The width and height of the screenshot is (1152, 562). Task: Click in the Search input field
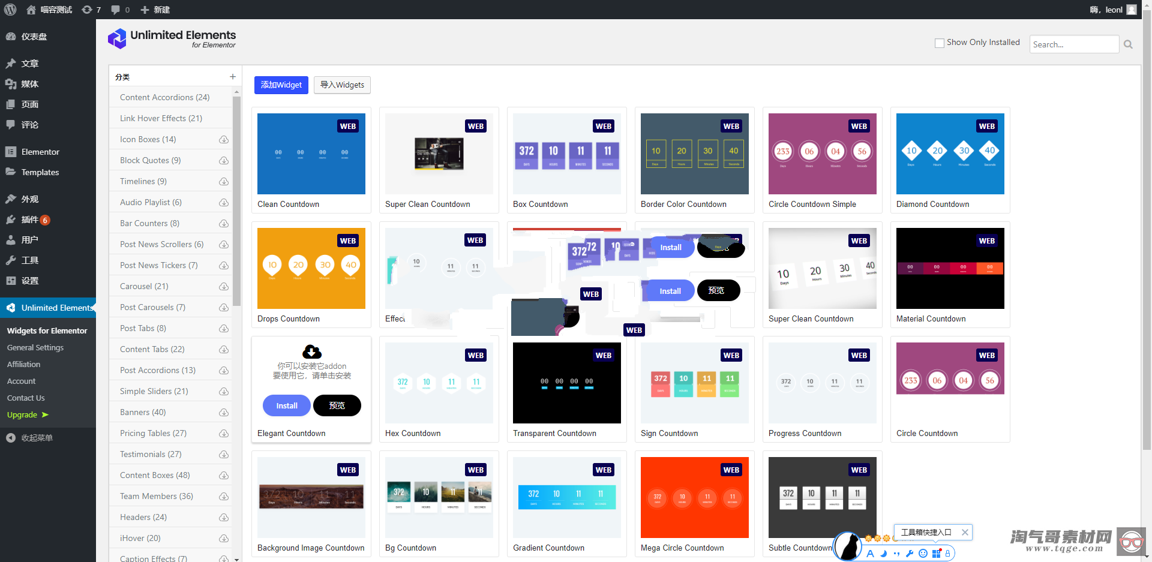tap(1074, 44)
